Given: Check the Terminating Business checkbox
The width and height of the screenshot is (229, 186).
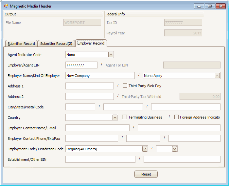Looking at the screenshot, I should 125,117.
